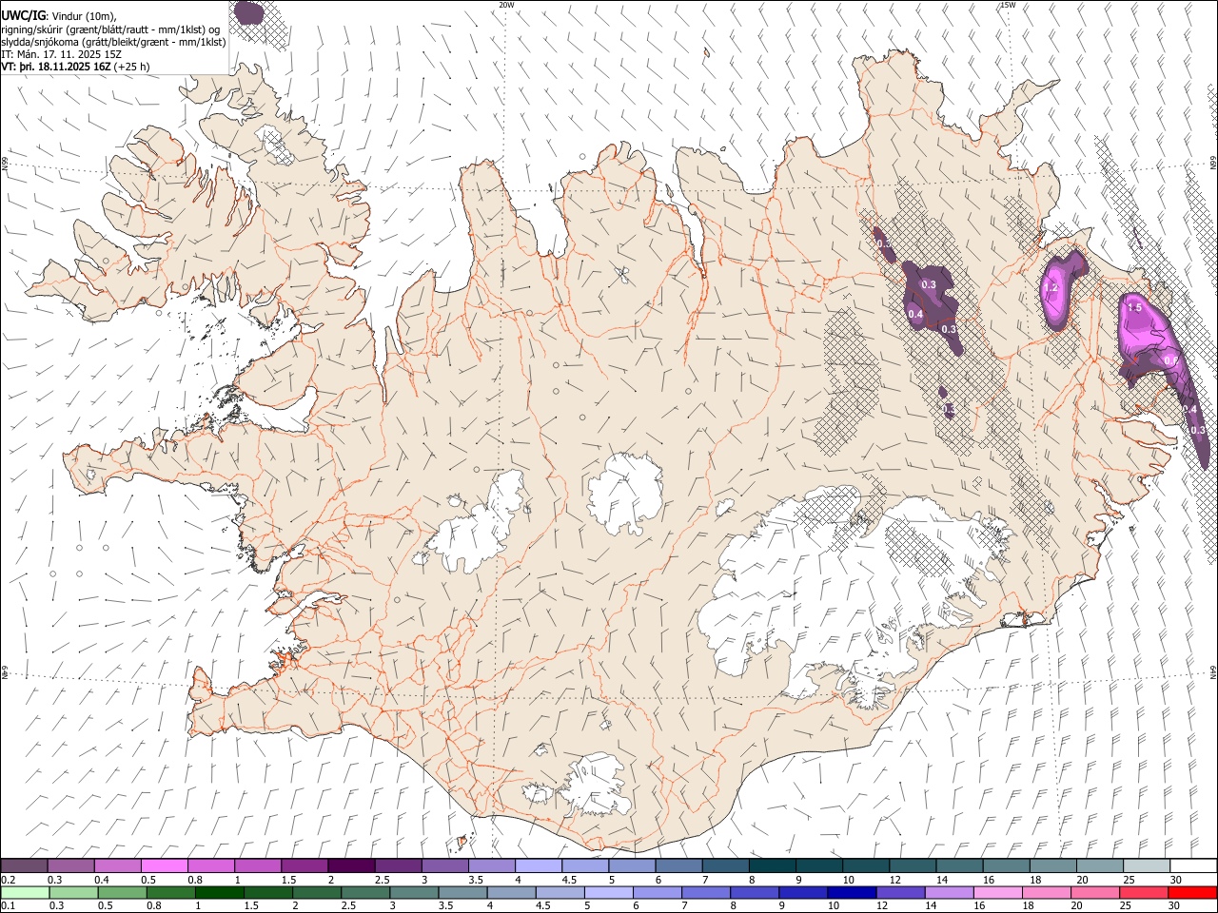Pick the pink 16 swatch in rain scale
Image resolution: width=1218 pixels, height=913 pixels.
[x=997, y=893]
